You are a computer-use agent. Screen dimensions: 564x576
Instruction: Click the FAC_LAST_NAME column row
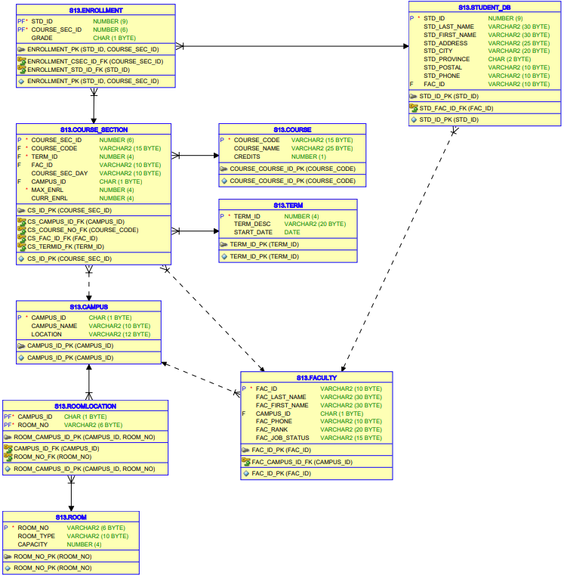(316, 397)
